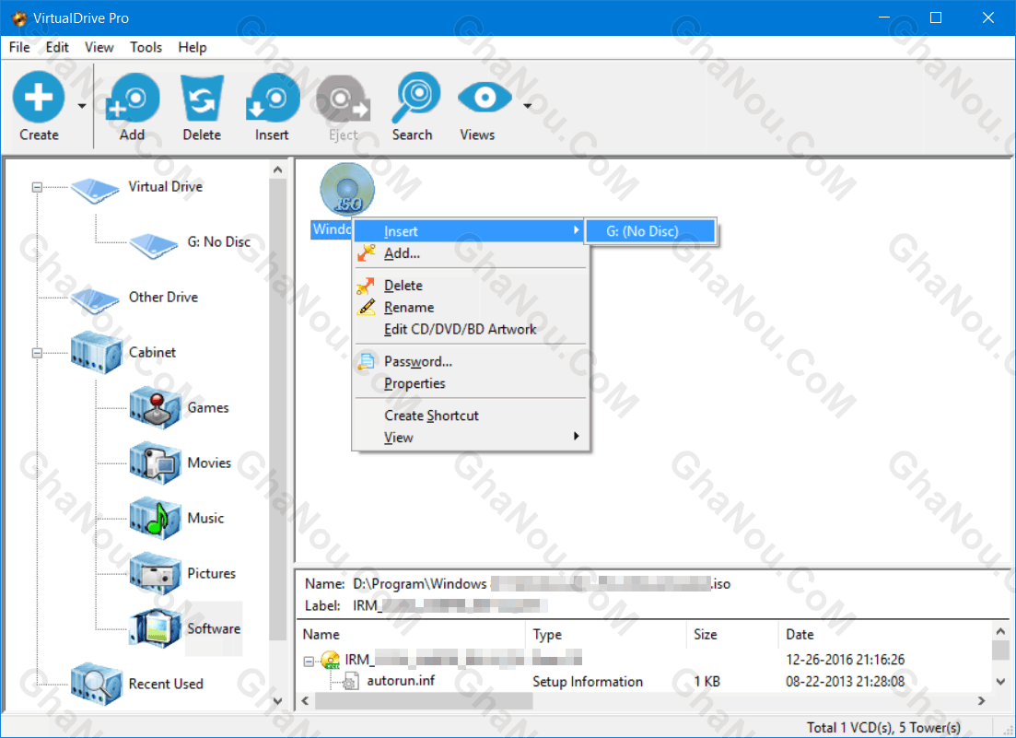Select the Recent Used icon
Screen dimensions: 1016x738
point(96,685)
